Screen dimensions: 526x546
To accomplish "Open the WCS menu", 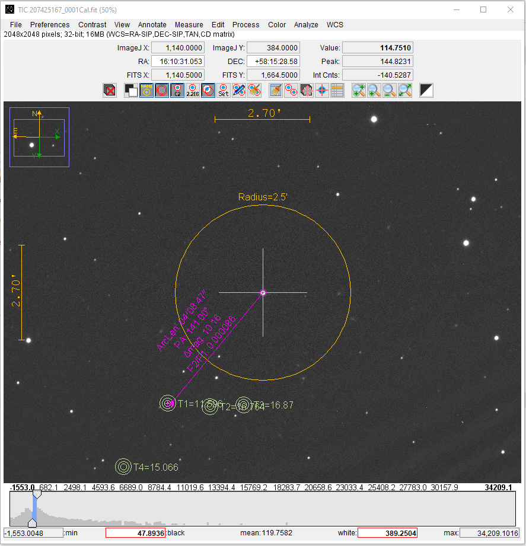I will pos(335,25).
